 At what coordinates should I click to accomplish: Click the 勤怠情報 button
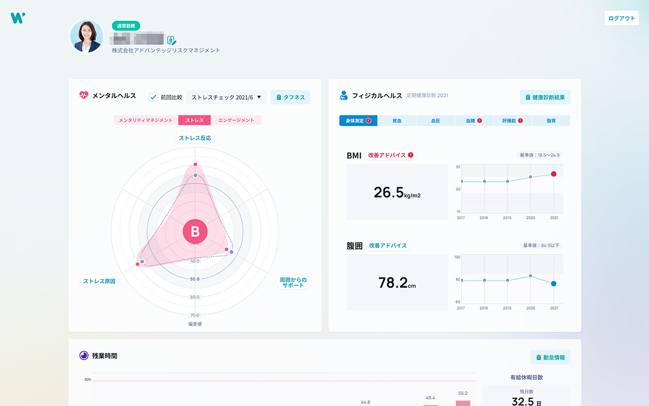(550, 357)
